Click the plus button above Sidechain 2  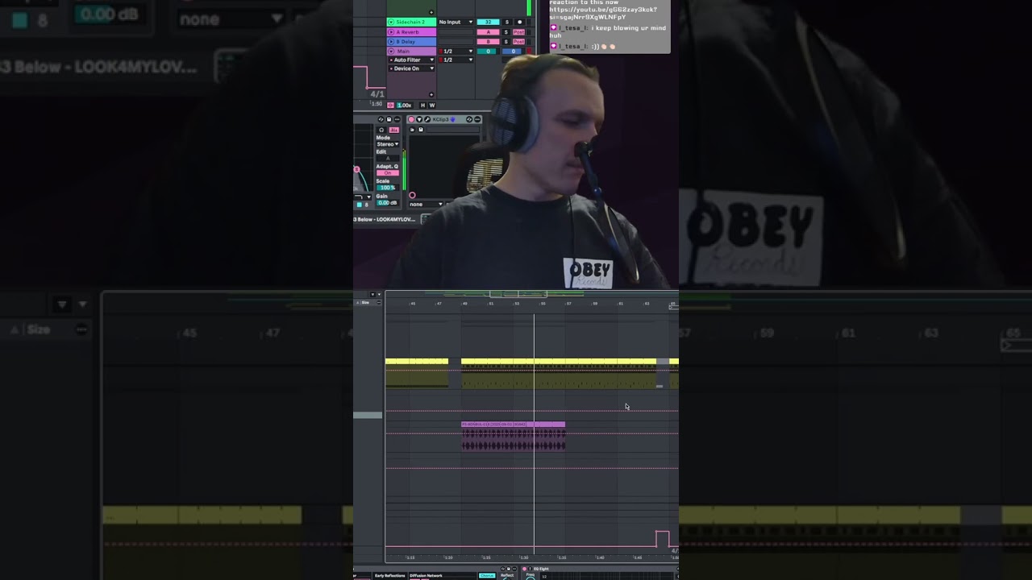coord(431,12)
